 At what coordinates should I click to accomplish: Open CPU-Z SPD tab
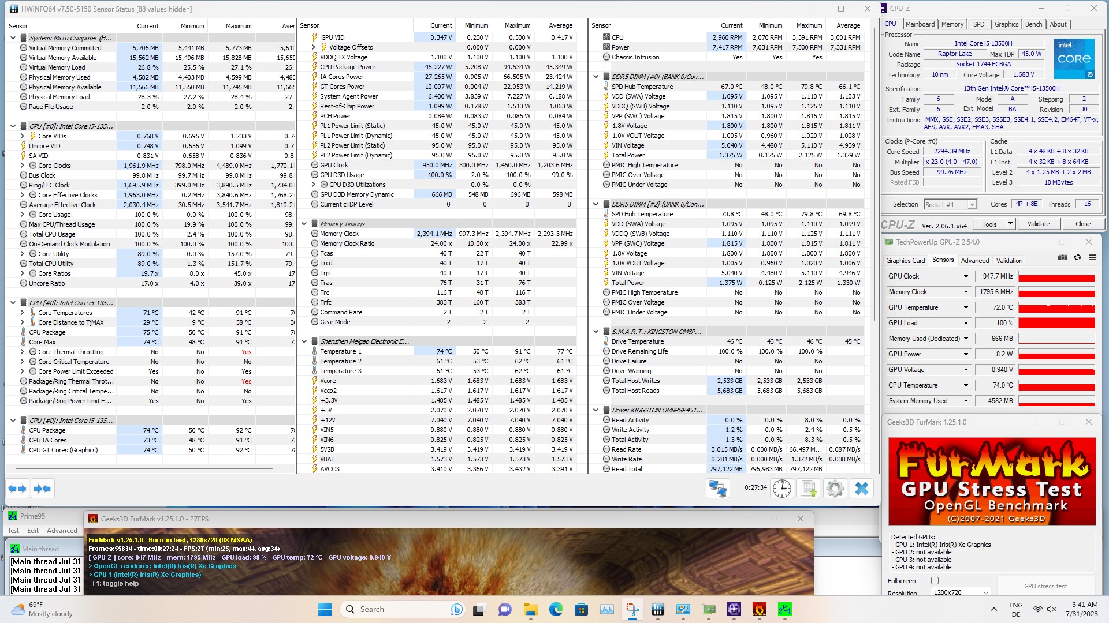click(x=979, y=24)
